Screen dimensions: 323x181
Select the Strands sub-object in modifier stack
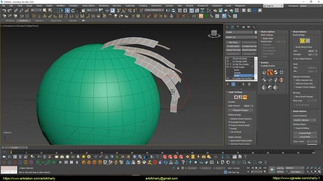[x=237, y=72]
